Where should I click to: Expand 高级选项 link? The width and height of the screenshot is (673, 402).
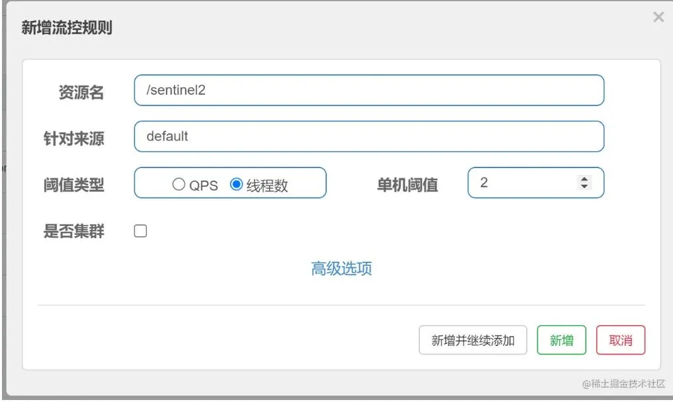(x=341, y=269)
